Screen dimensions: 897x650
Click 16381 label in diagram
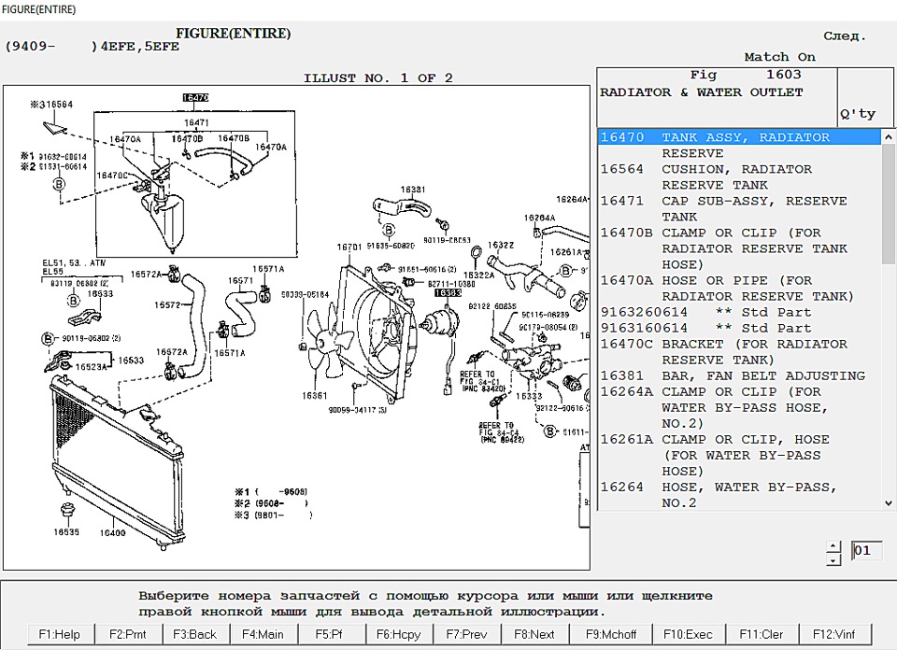(x=412, y=190)
